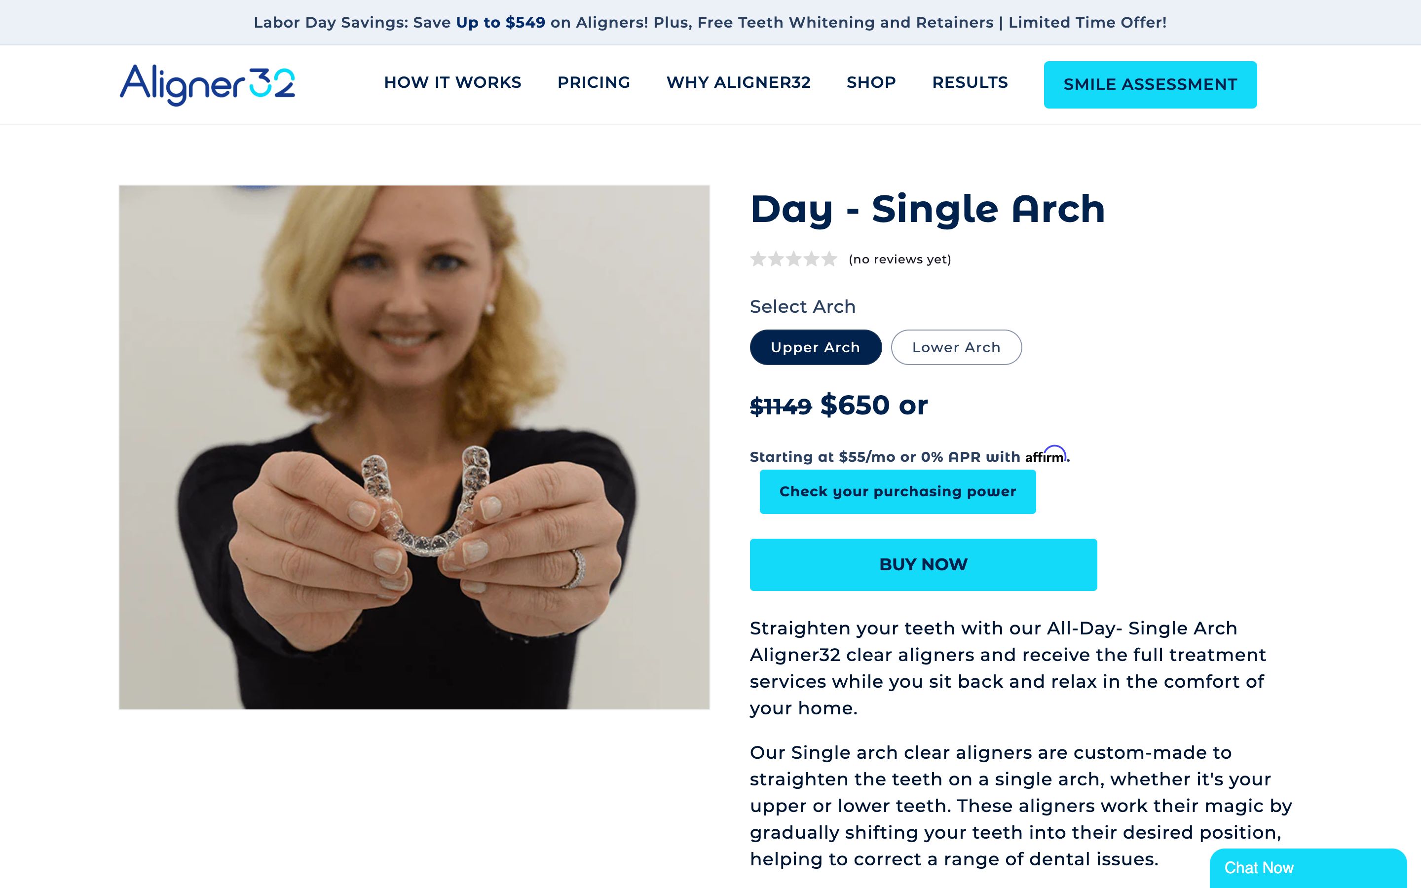Click the Aligner32 logo
Screen dimensions: 1421x888
[207, 84]
